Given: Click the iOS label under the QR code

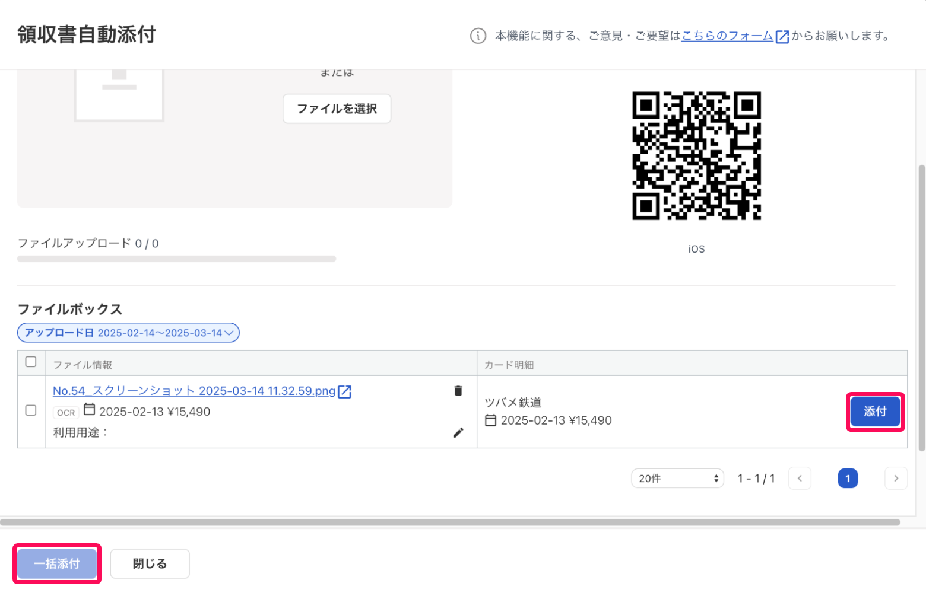Looking at the screenshot, I should click(x=697, y=249).
